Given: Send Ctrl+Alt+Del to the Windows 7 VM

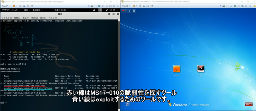Looking at the screenshot, I should tap(140, 6).
